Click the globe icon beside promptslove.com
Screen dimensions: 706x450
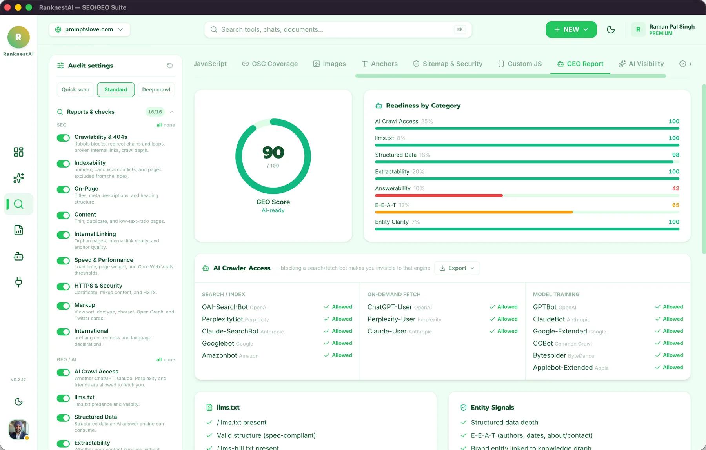[58, 29]
